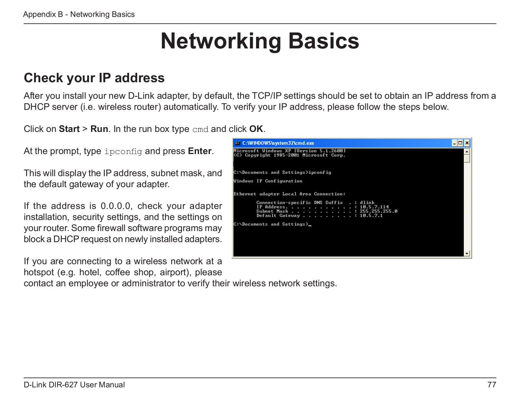Screen dimensions: 520x402
Task: Click the bold word 'Start' in instructions
Action: tap(69, 129)
